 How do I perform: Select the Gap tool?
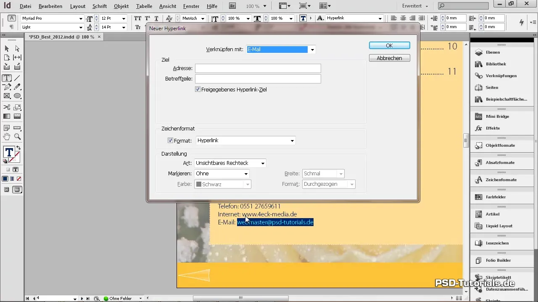[x=17, y=57]
